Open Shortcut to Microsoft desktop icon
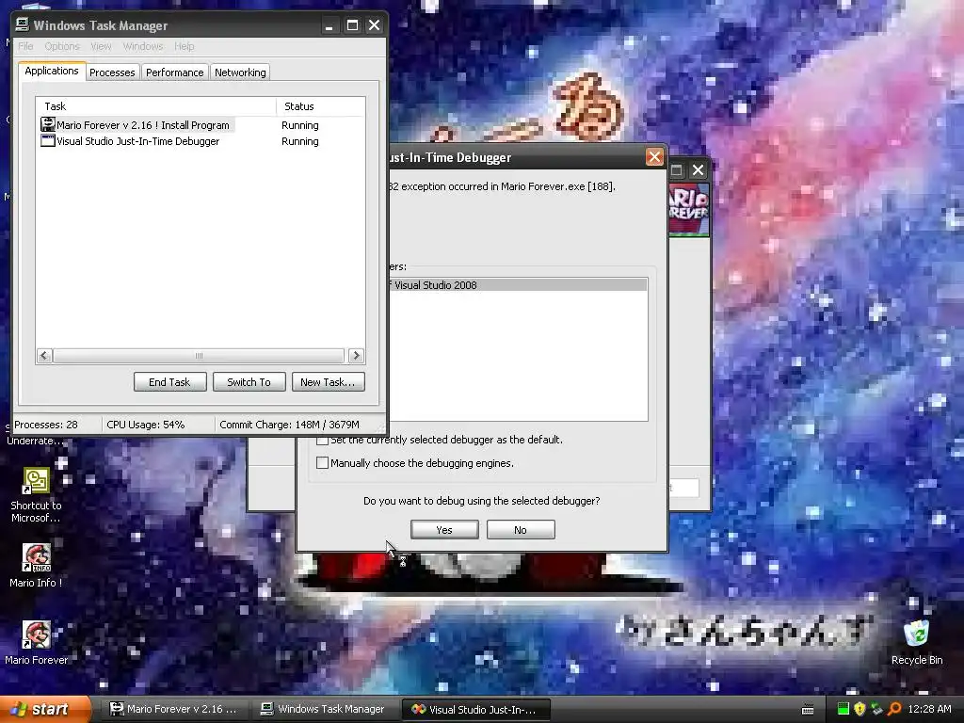Screen dimensions: 964x723 (37, 481)
